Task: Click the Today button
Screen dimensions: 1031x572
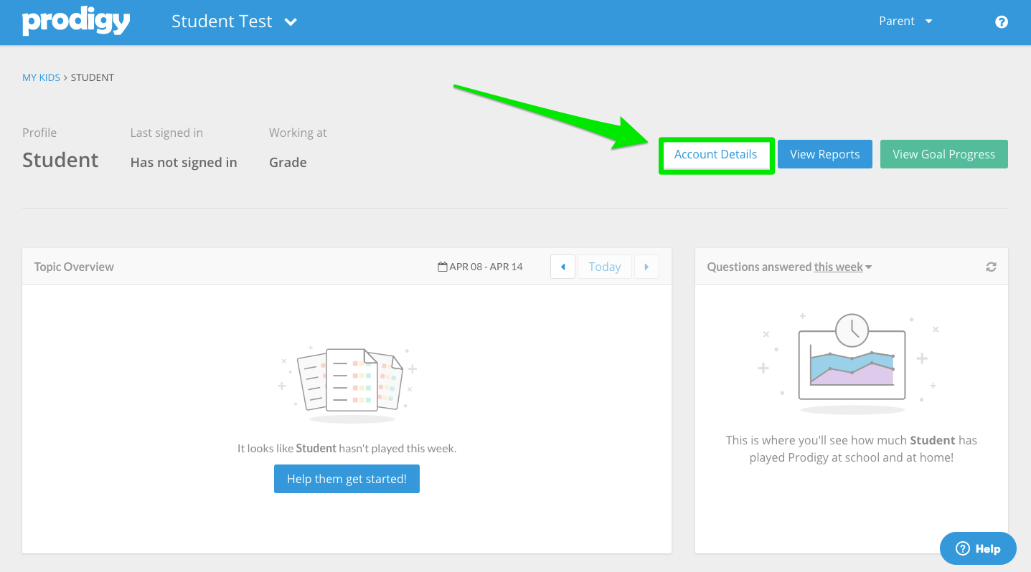Action: tap(604, 267)
